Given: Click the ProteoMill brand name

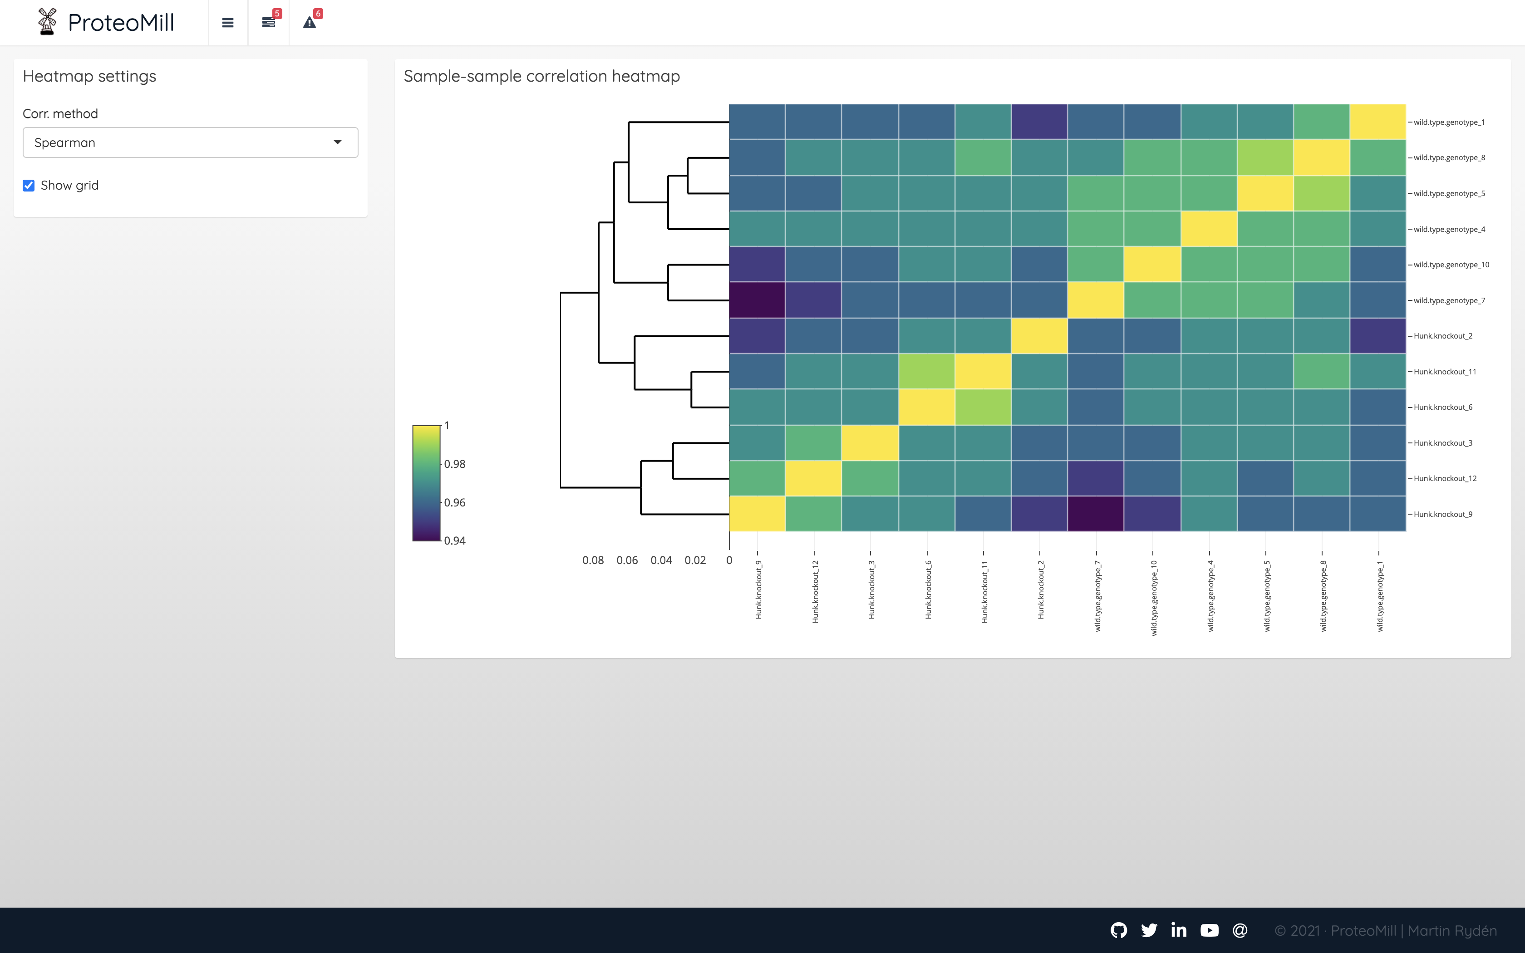Looking at the screenshot, I should pyautogui.click(x=121, y=23).
